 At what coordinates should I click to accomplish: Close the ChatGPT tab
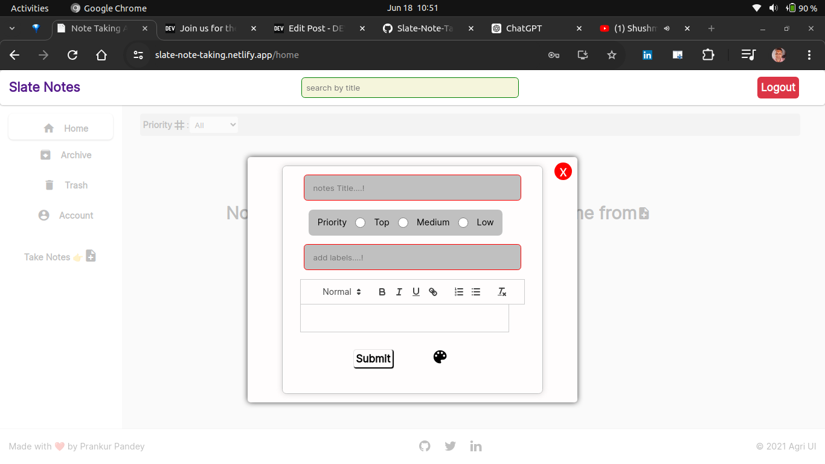(579, 28)
